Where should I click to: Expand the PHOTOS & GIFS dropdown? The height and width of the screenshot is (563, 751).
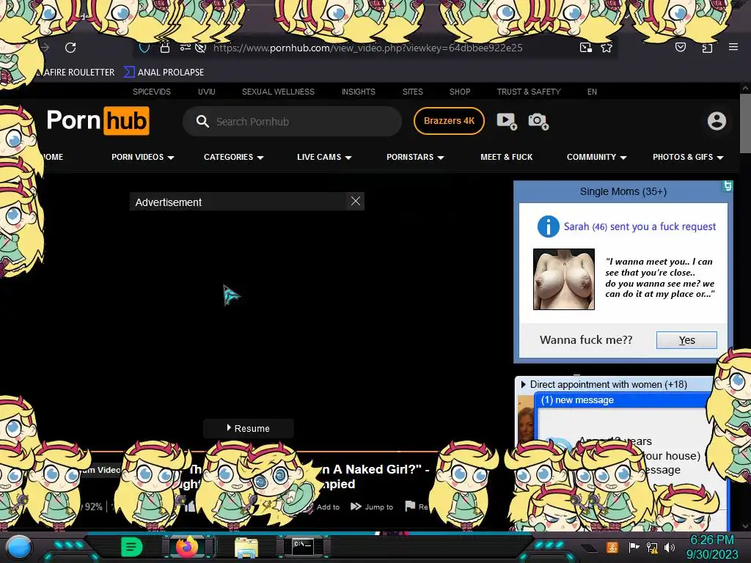(688, 157)
